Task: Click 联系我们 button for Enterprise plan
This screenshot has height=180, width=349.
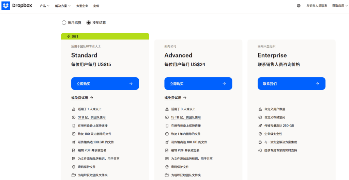Action: pos(292,84)
